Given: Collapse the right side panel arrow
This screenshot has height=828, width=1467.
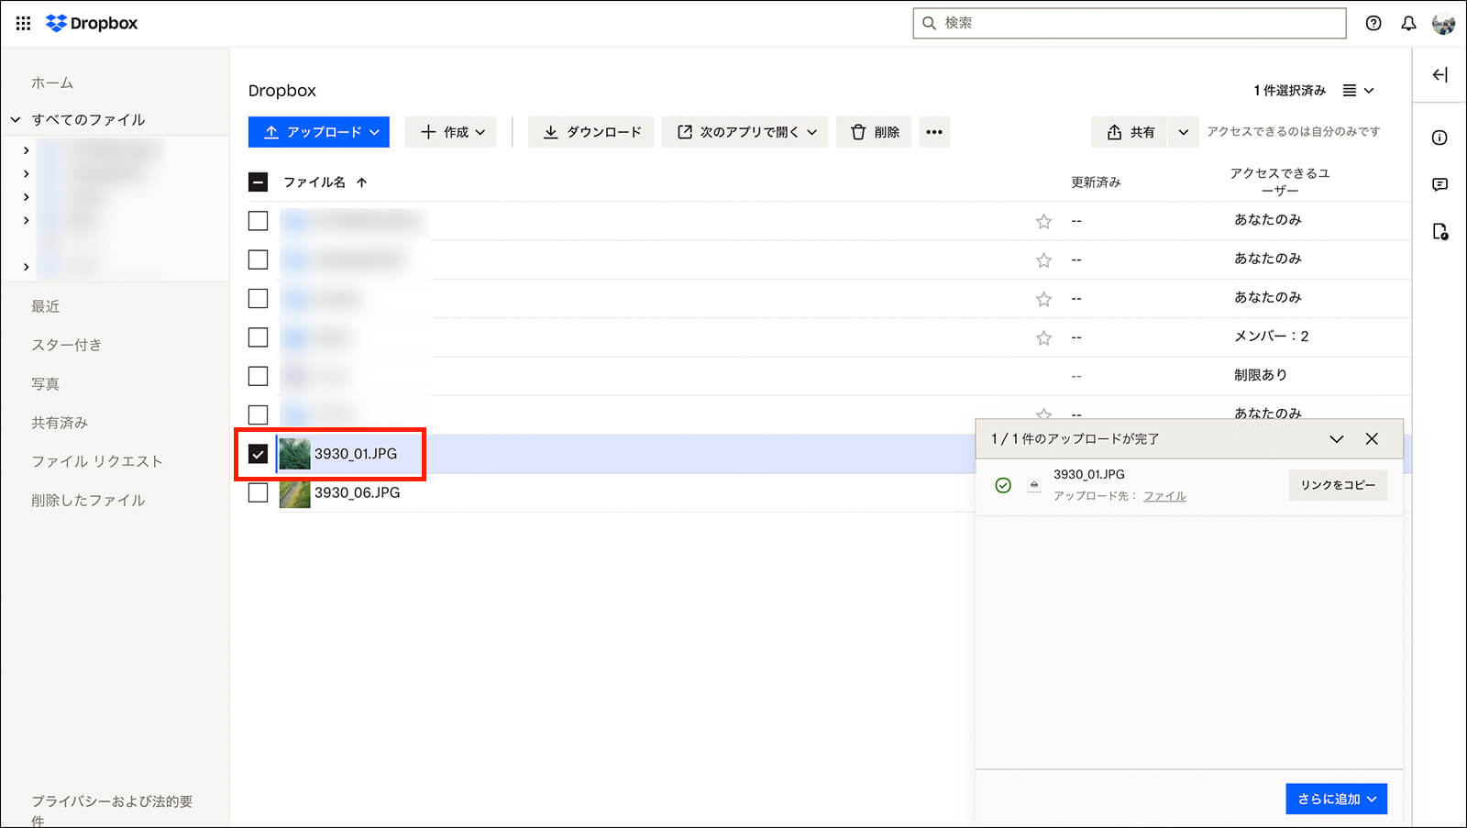Looking at the screenshot, I should point(1439,75).
